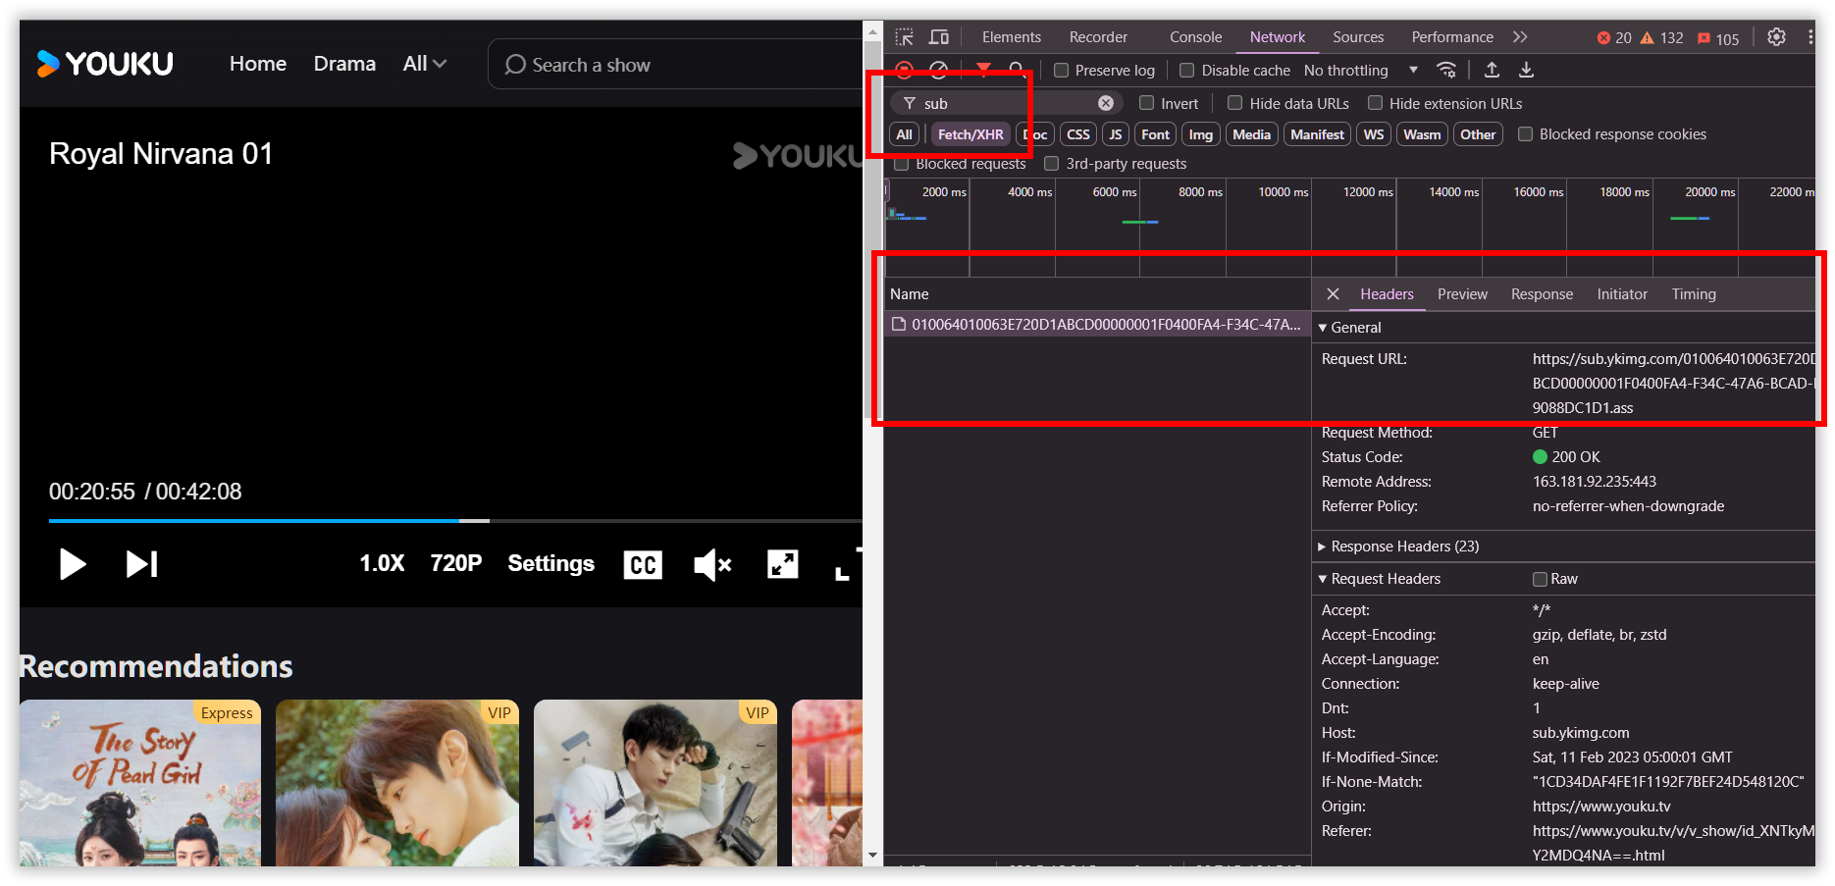Check Hide extension URLs
This screenshot has height=886, width=1835.
pyautogui.click(x=1375, y=103)
